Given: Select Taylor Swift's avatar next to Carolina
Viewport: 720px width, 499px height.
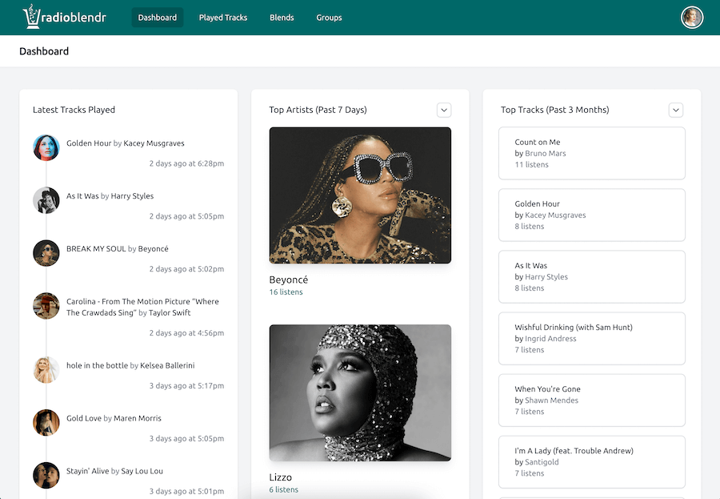Looking at the screenshot, I should [x=46, y=306].
